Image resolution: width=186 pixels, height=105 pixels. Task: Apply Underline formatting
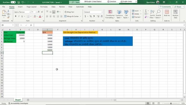point(22,16)
